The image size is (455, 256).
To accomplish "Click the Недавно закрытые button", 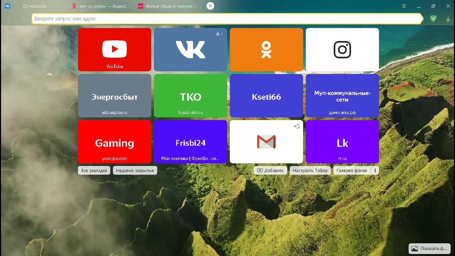I will (135, 170).
